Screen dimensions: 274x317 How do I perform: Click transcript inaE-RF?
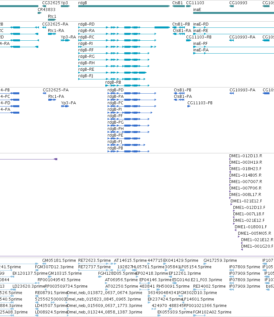click(x=200, y=44)
